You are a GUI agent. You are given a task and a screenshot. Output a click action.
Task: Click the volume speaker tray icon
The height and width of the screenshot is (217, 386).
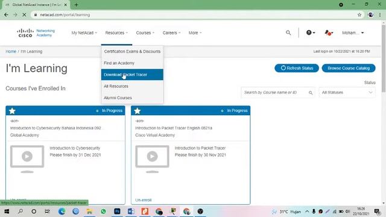coord(347,212)
